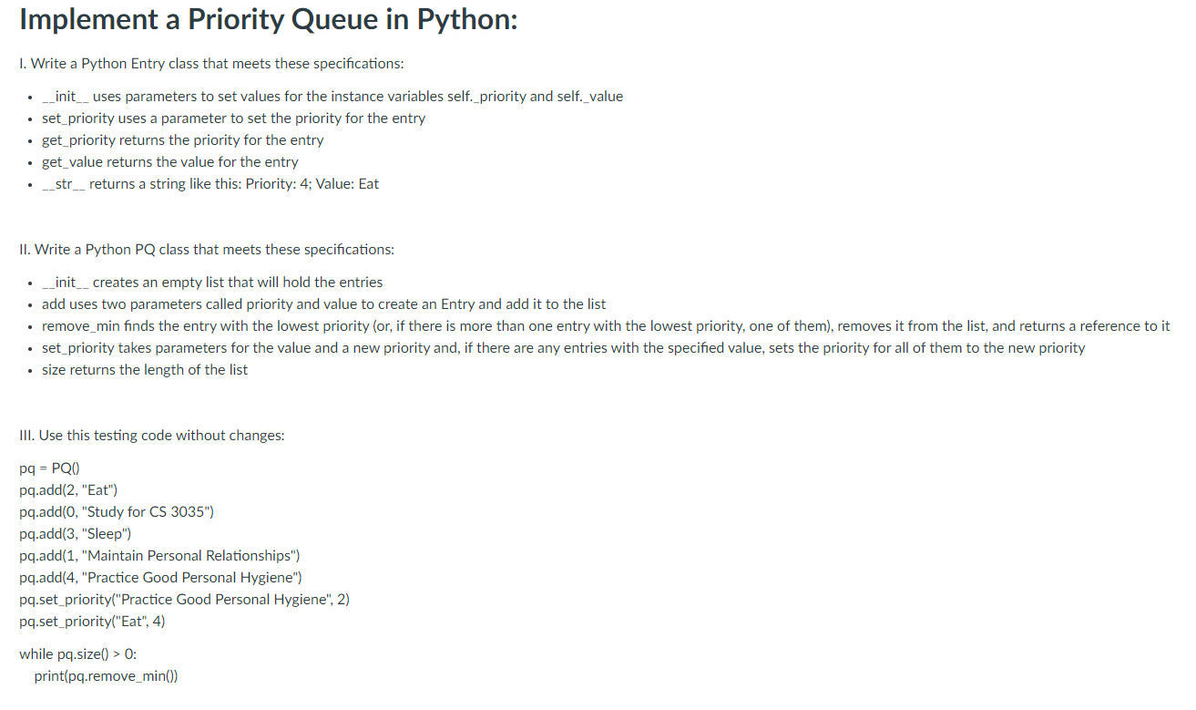Image resolution: width=1196 pixels, height=710 pixels.
Task: Click the "Use this testing code" line
Action: (x=151, y=436)
